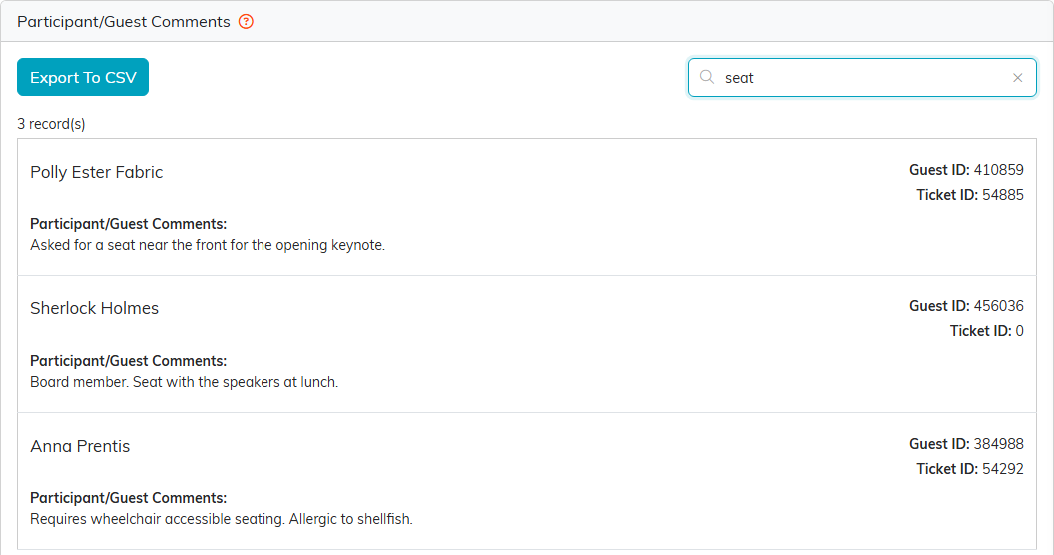1054x555 pixels.
Task: Click Comments label under Anna Prentis
Action: point(129,498)
